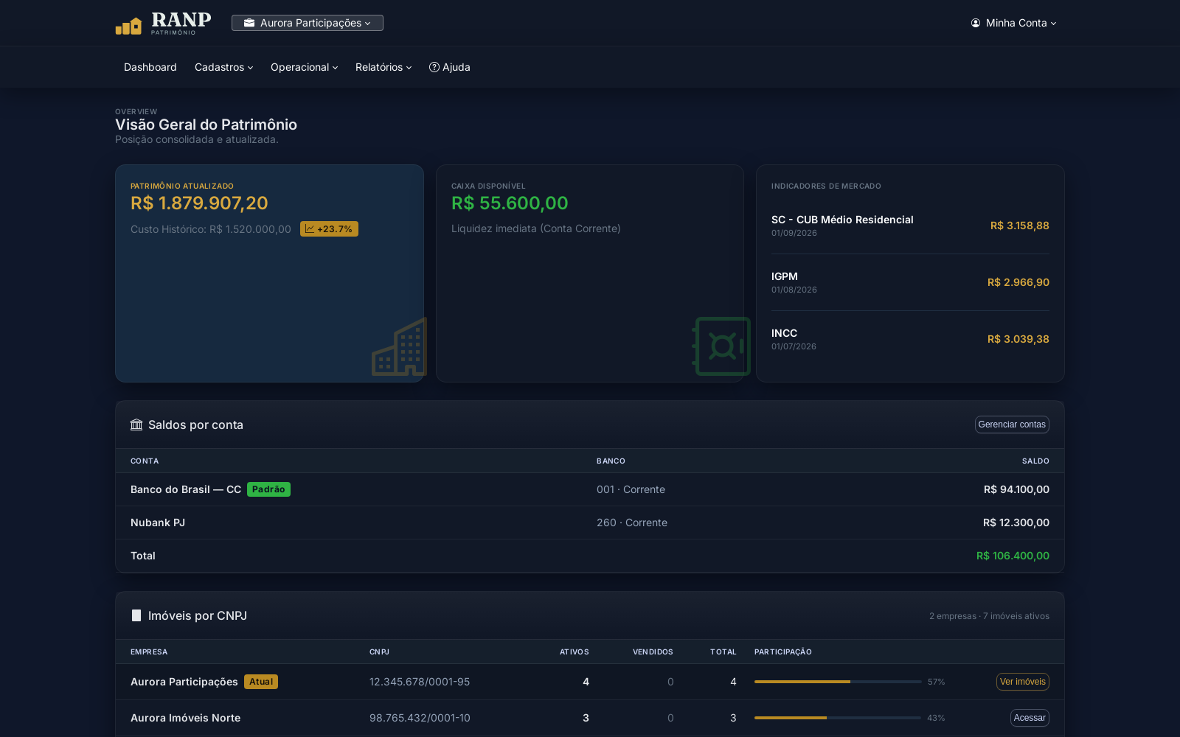Click the Aurora Imóveis Norte company name

tap(186, 718)
